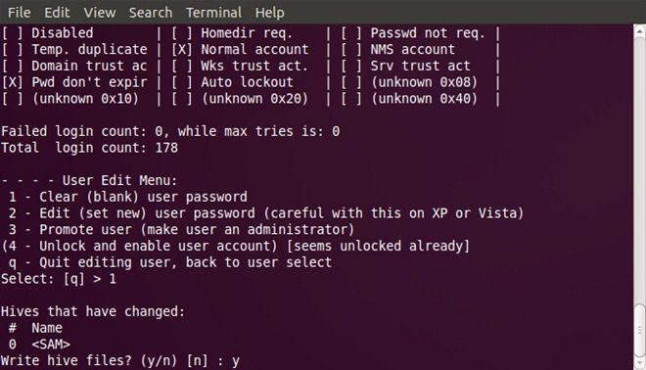This screenshot has width=646, height=370.
Task: Click the Write hive files prompt line
Action: (x=119, y=361)
